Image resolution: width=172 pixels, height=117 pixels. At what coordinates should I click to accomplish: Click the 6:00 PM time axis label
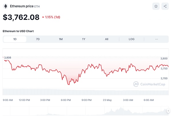66,100
